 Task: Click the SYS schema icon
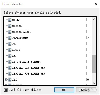pos(10,80)
